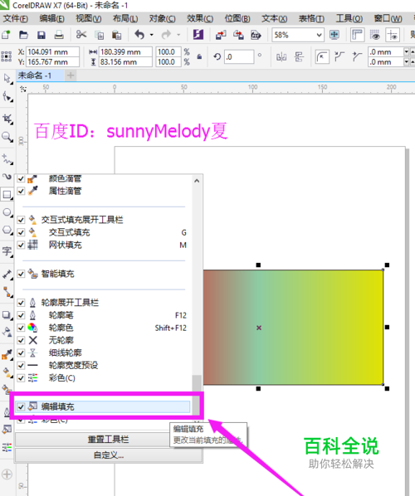Select the Drop Shadow tool in toolbox
This screenshot has height=496, width=415.
pyautogui.click(x=7, y=314)
